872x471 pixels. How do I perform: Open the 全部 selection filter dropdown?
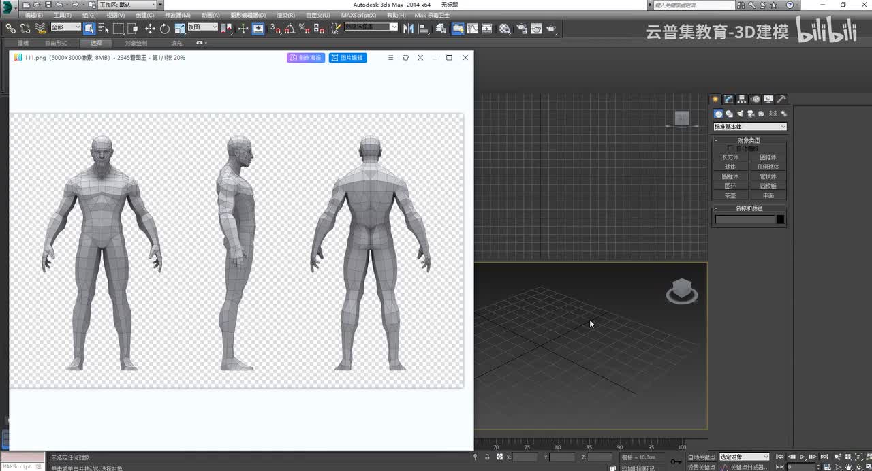pyautogui.click(x=66, y=27)
